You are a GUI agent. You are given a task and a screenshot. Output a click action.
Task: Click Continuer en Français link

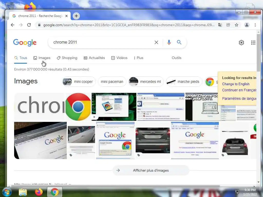pos(239,90)
